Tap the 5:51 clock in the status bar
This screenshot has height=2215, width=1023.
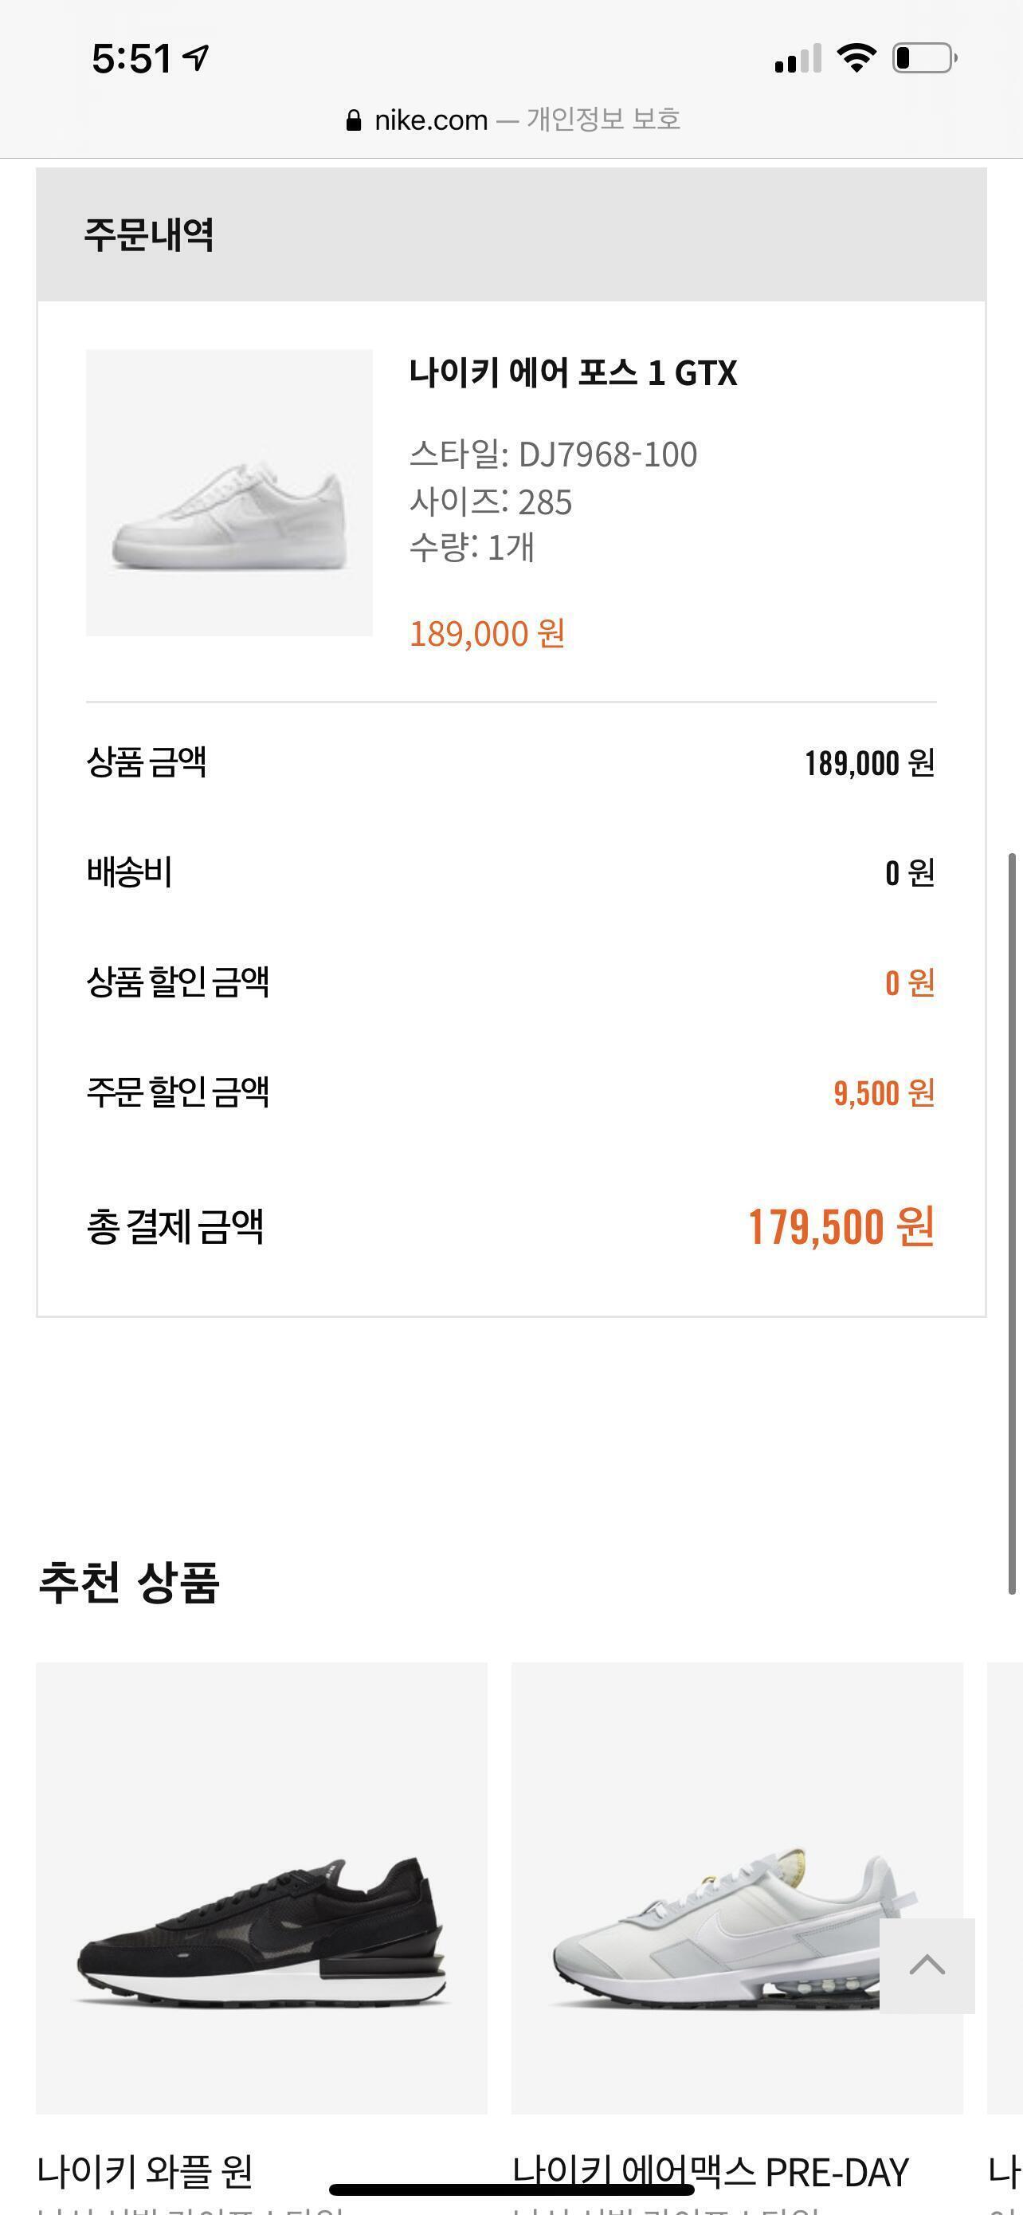coord(132,58)
